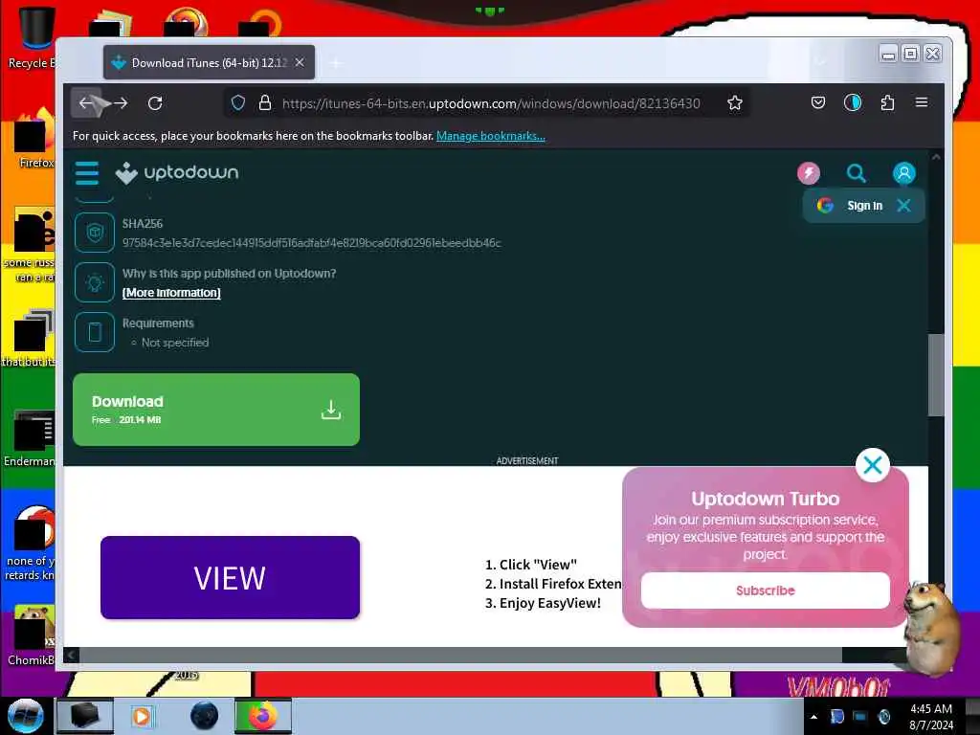
Task: Click the green Download button
Action: 216,410
